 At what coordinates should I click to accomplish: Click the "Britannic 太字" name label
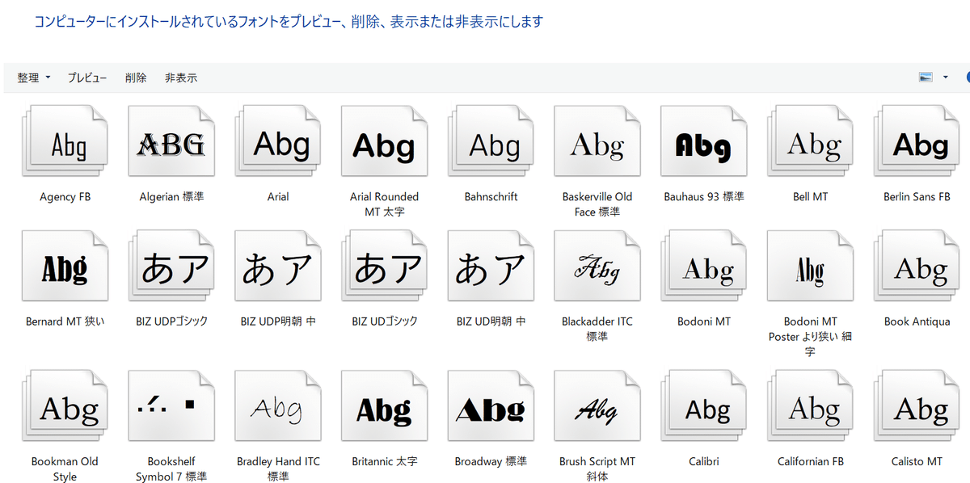pos(384,461)
